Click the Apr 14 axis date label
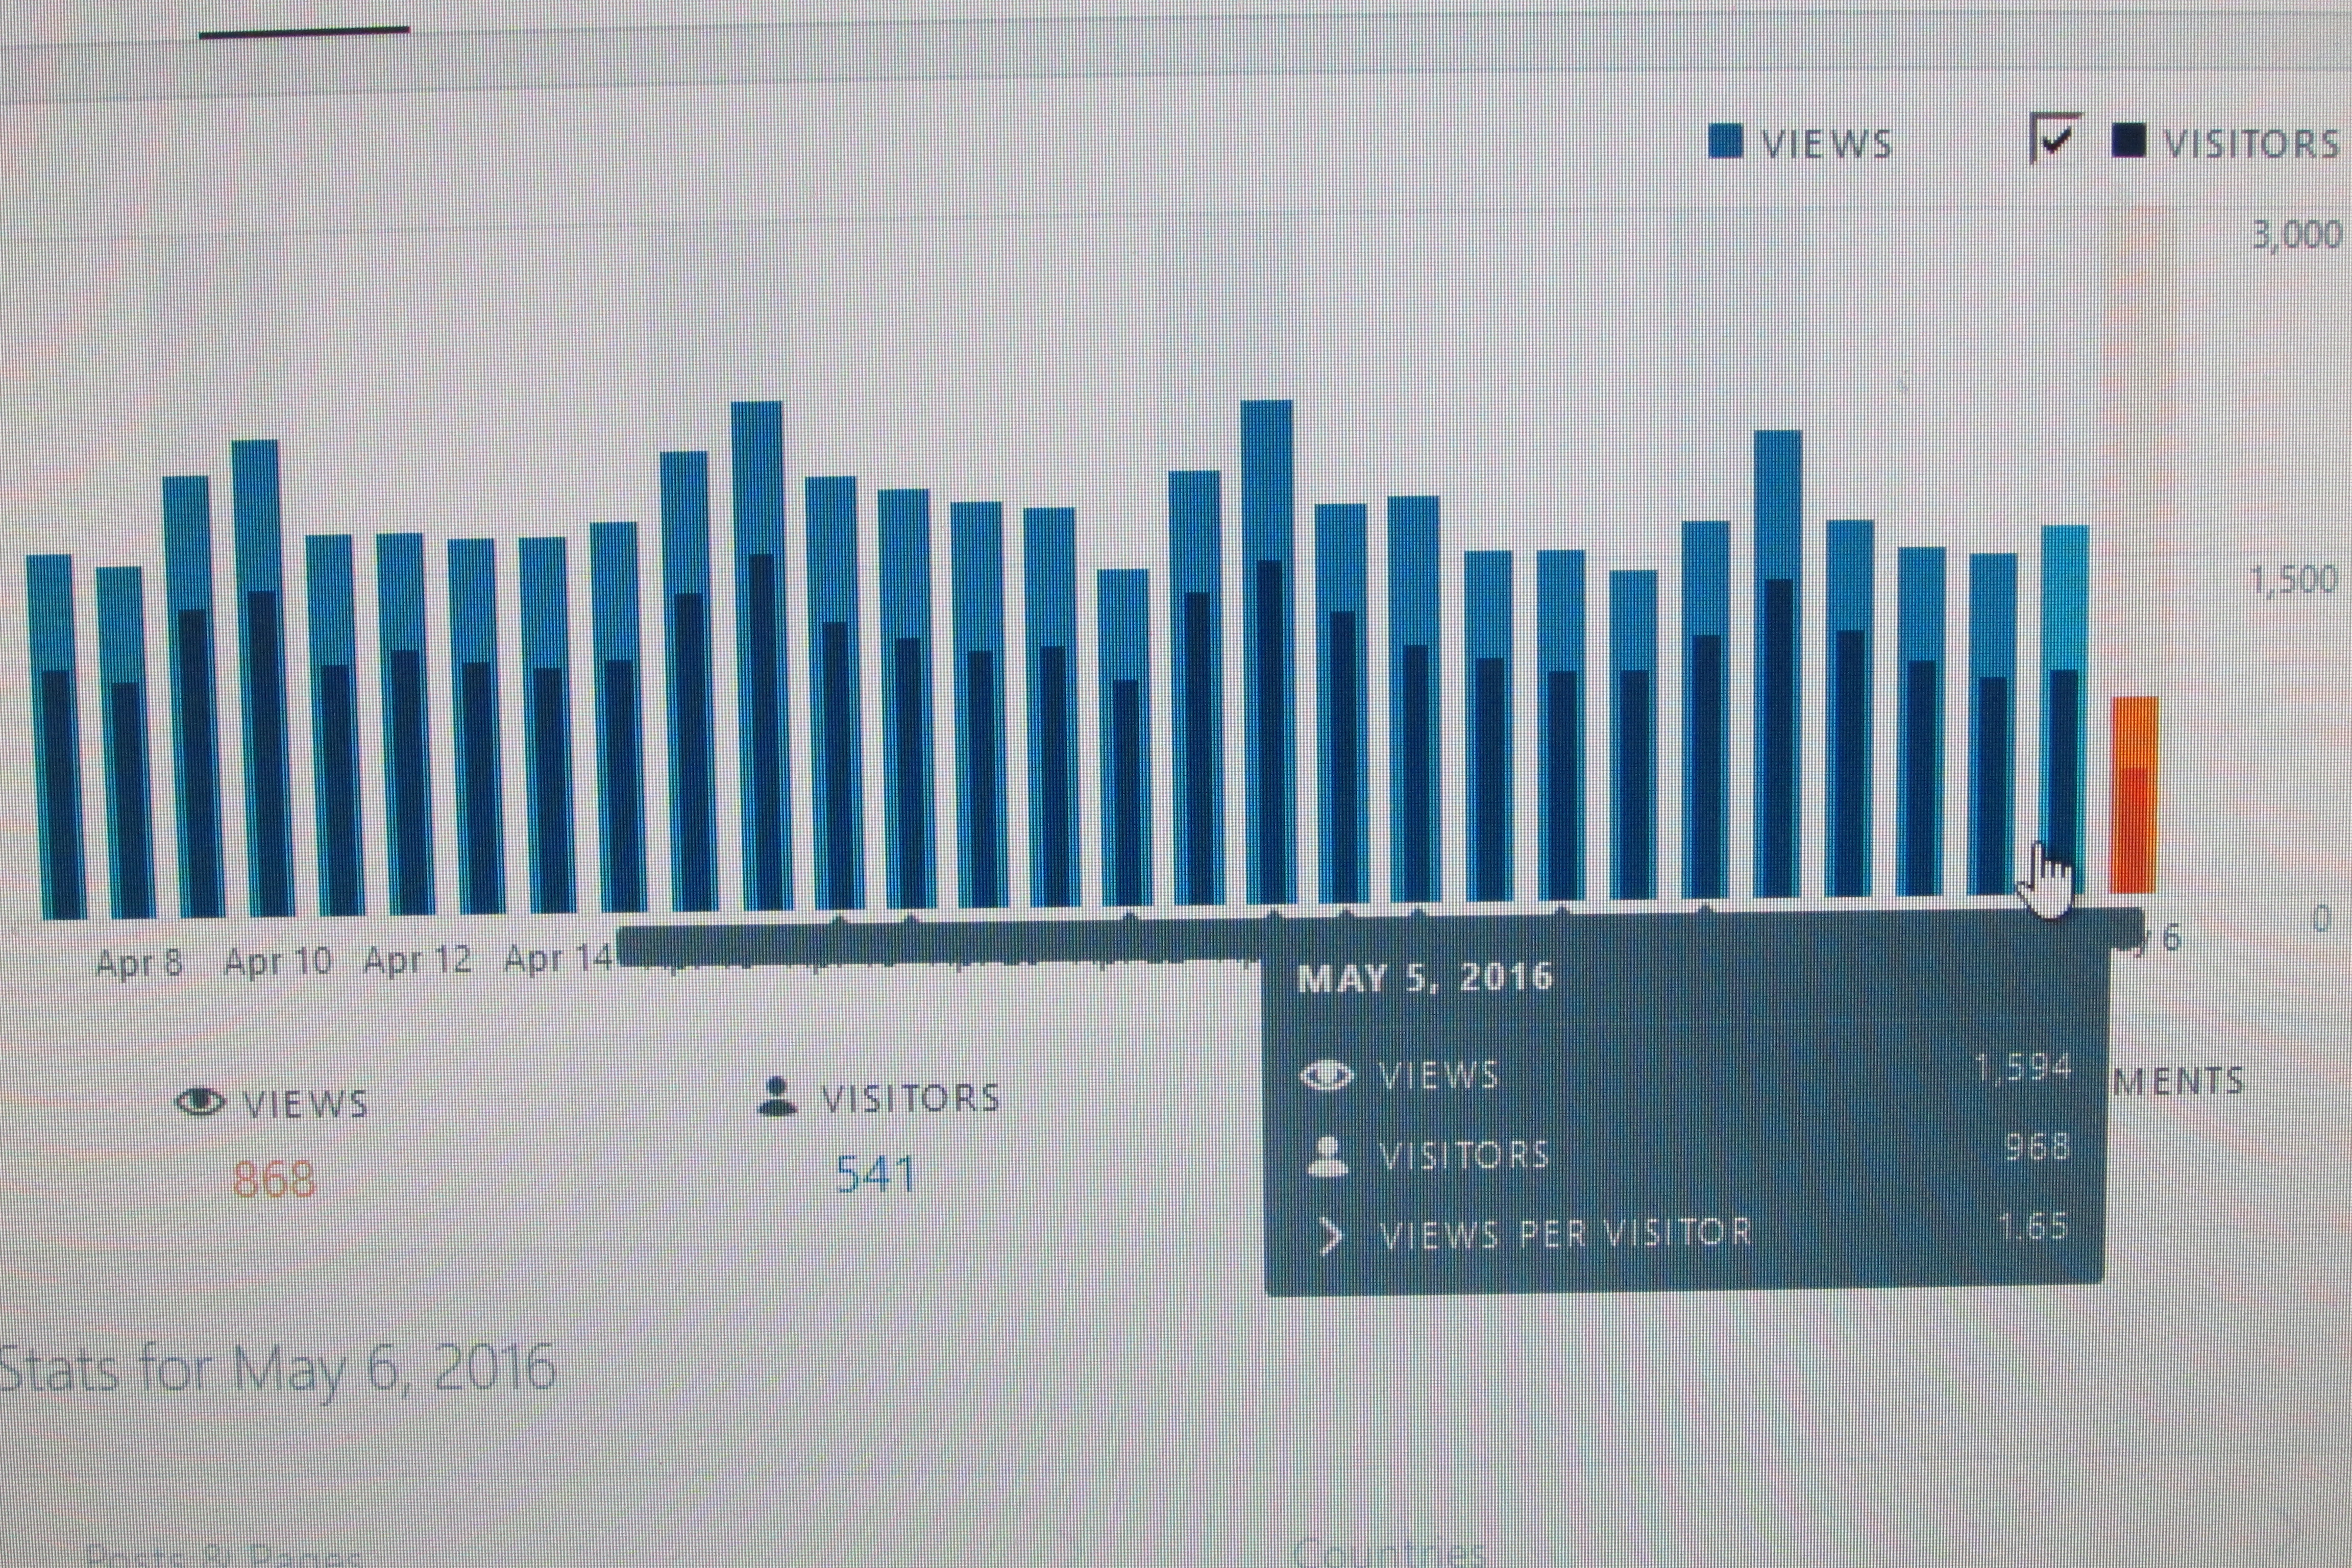The image size is (2352, 1568). coord(558,959)
